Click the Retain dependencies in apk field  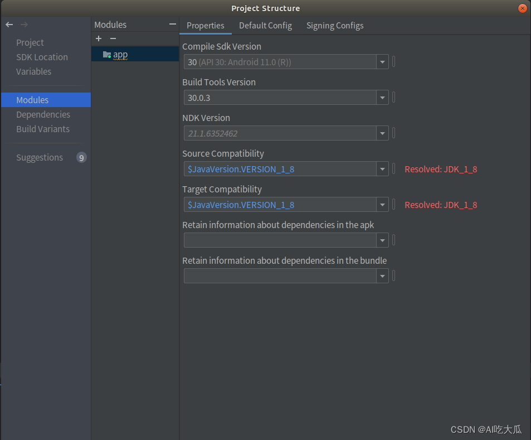point(280,240)
